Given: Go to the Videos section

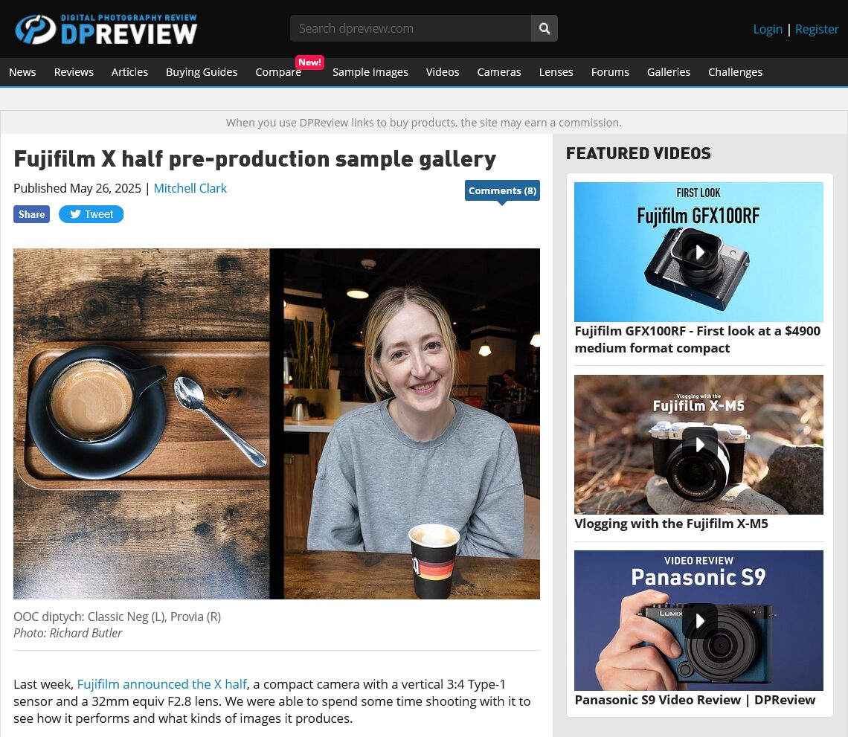Looking at the screenshot, I should click(443, 72).
